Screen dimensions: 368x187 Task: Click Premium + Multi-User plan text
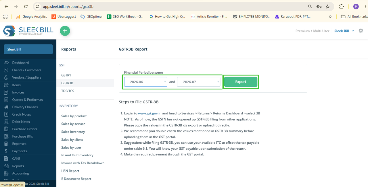[x=312, y=31]
